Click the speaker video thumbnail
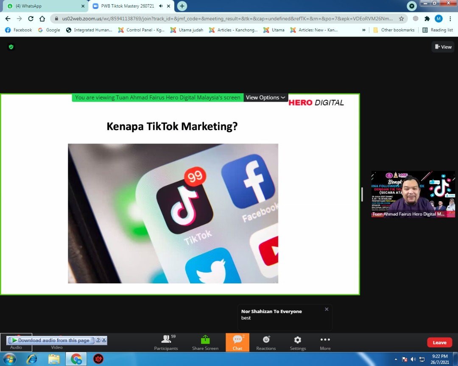 413,194
